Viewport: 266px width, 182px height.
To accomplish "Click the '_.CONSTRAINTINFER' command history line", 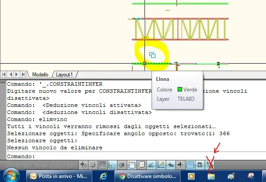I will (x=55, y=84).
